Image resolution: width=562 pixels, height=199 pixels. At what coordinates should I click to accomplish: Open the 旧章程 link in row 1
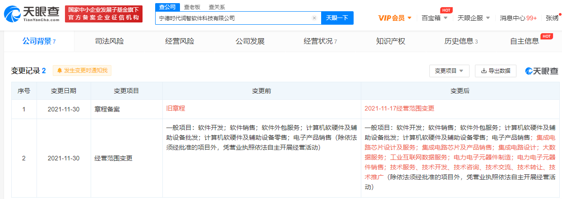pos(176,109)
